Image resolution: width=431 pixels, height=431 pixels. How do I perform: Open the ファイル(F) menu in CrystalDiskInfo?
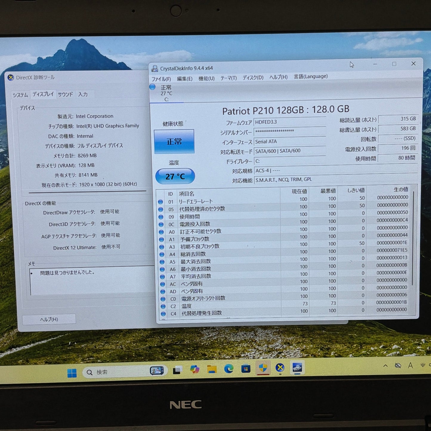pyautogui.click(x=161, y=78)
